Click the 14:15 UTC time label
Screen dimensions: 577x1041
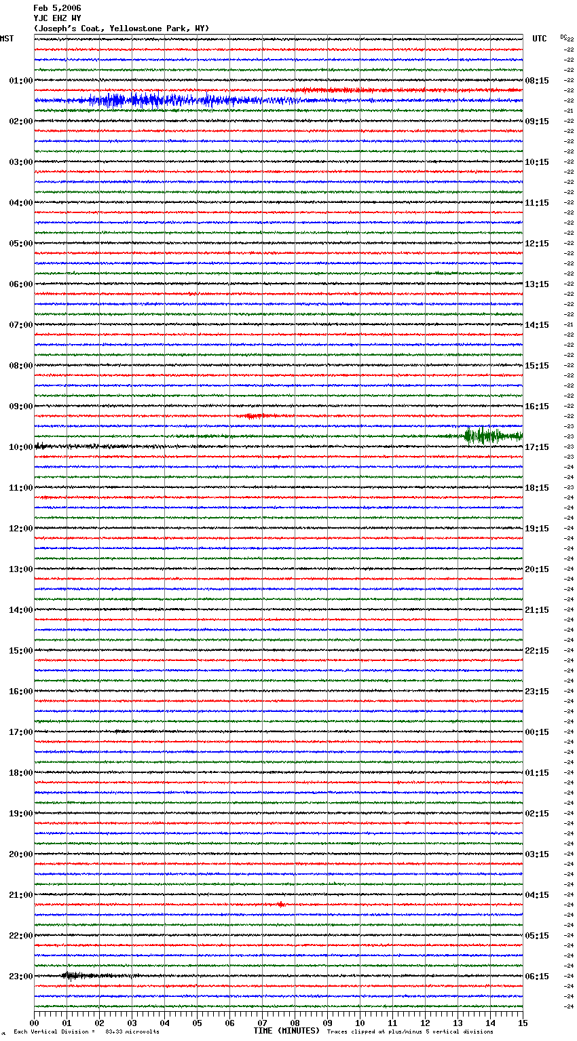537,325
